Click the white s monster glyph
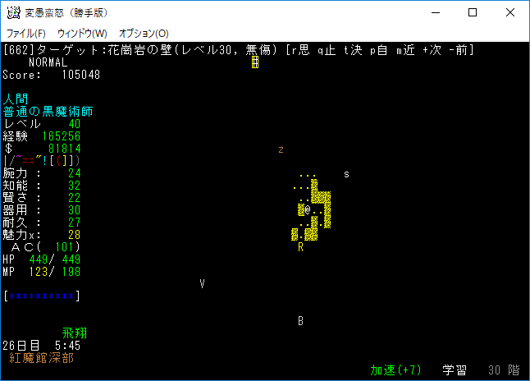Image resolution: width=530 pixels, height=381 pixels. pyautogui.click(x=346, y=174)
